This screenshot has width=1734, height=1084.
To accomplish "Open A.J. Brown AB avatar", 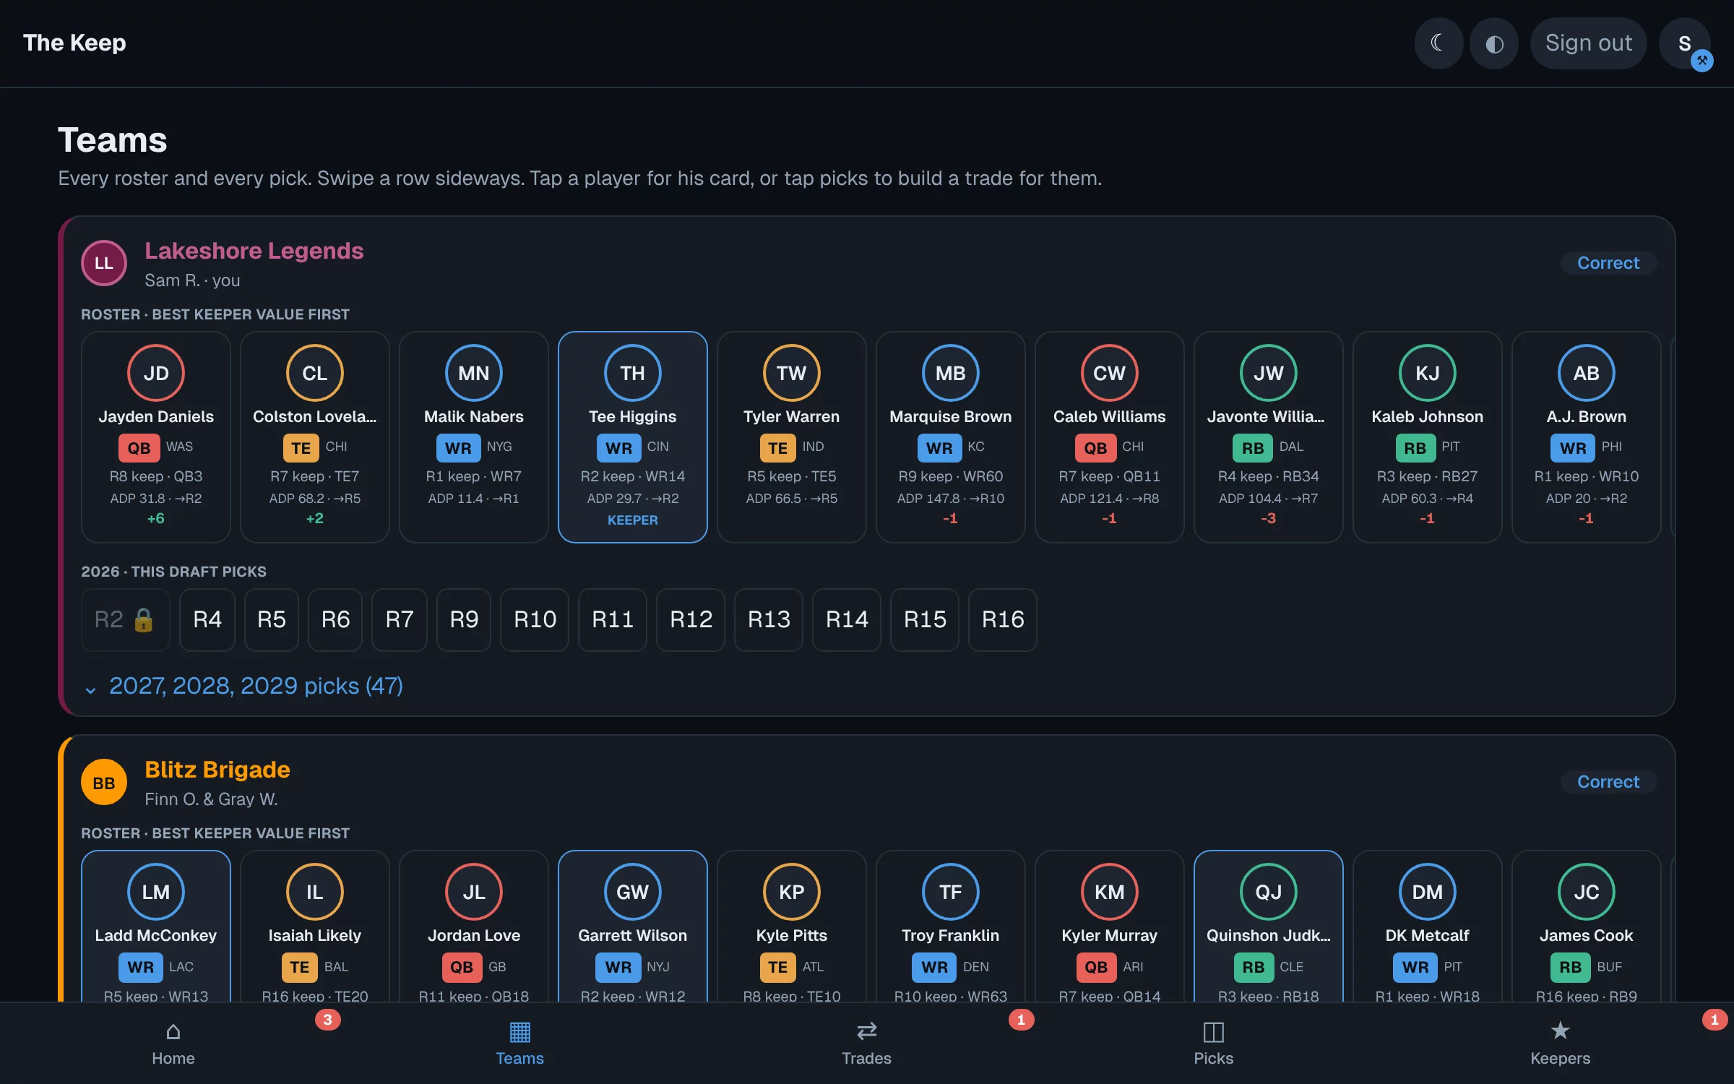I will 1587,373.
